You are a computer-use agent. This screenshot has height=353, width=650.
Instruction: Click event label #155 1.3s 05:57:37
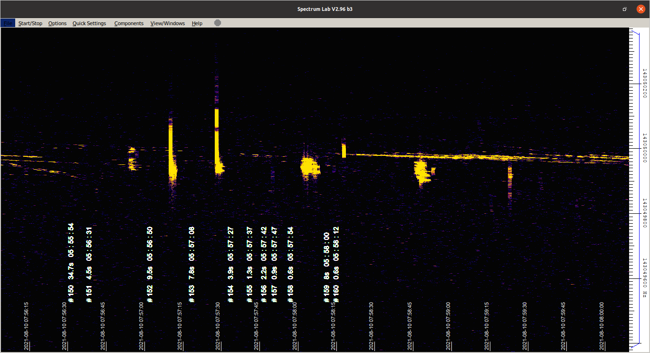[x=249, y=264]
